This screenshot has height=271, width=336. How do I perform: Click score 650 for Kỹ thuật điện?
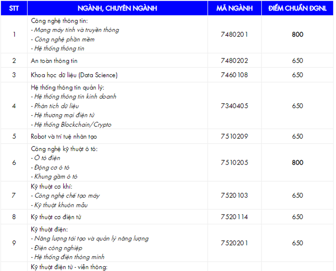pyautogui.click(x=297, y=243)
